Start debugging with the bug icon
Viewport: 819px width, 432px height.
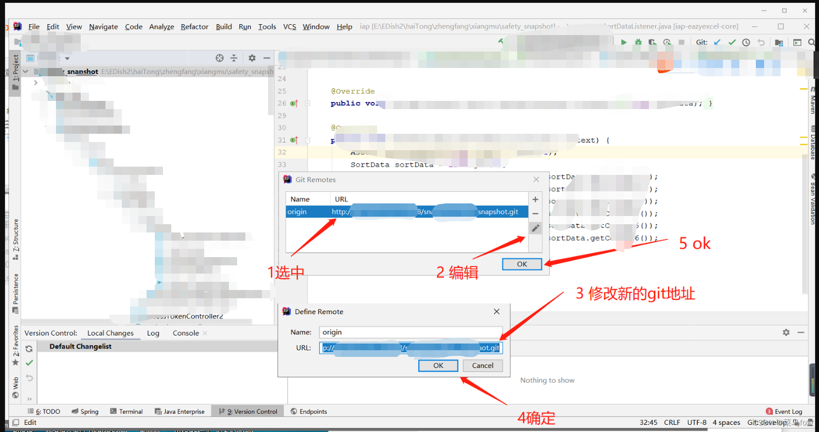(x=638, y=42)
